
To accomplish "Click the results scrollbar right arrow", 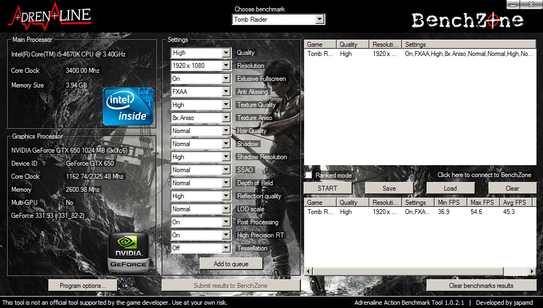I will coord(532,272).
